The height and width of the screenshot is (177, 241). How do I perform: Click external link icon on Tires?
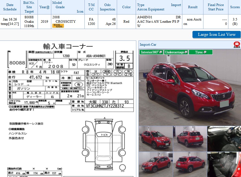click(x=205, y=52)
